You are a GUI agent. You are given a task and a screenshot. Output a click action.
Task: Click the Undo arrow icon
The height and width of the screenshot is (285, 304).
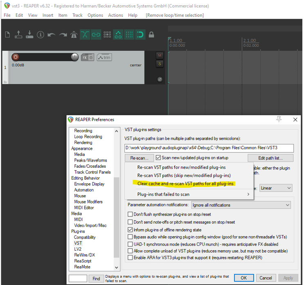pos(52,35)
